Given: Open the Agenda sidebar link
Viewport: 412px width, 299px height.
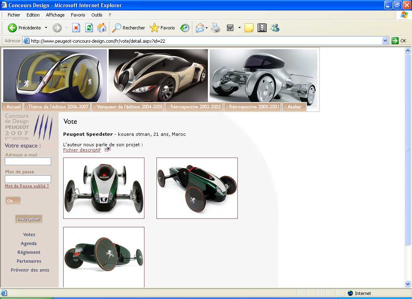Looking at the screenshot, I should pyautogui.click(x=29, y=243).
